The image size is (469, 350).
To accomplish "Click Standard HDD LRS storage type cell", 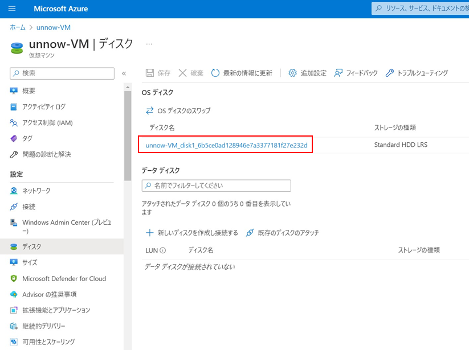I will 401,145.
